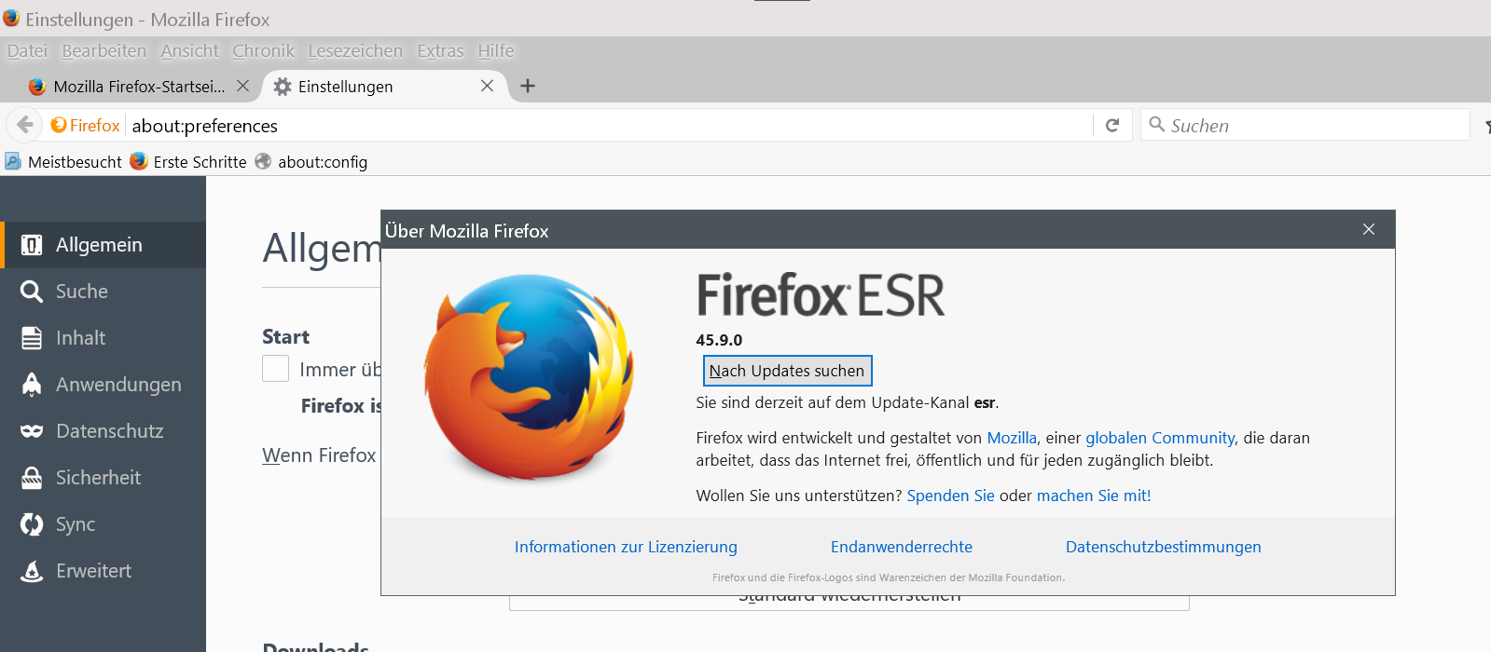Click the Erweitert wizard hat sidebar icon
1491x652 pixels.
pyautogui.click(x=32, y=571)
